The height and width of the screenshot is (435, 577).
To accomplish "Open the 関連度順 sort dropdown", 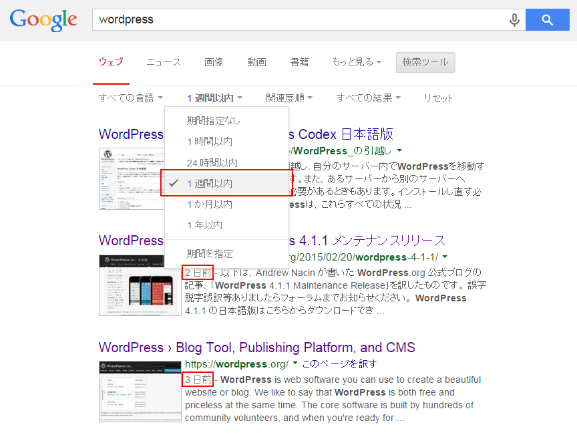I will tap(289, 98).
